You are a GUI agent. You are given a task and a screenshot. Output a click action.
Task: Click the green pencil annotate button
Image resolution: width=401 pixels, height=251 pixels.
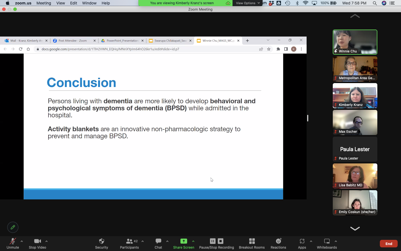click(13, 227)
